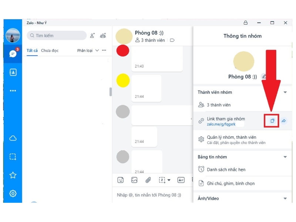Image resolution: width=296 pixels, height=222 pixels.
Task: Open Danh sách nhắc hẹn
Action: (x=243, y=169)
